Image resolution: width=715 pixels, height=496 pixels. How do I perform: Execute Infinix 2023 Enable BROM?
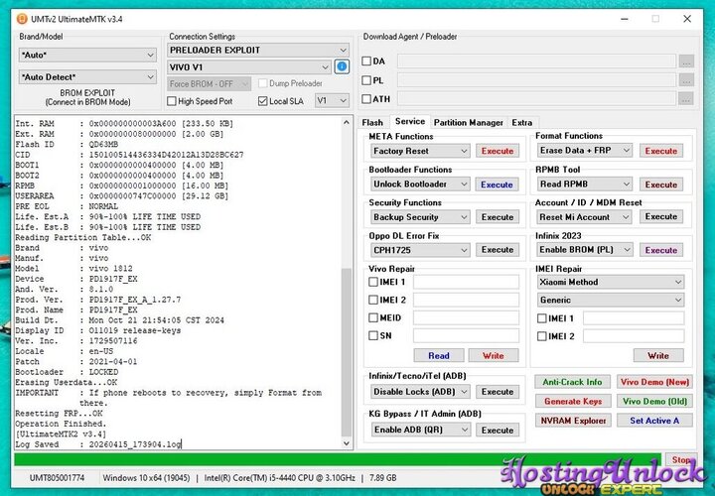point(661,250)
